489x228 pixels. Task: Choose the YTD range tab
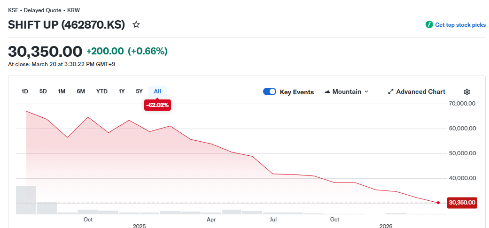(x=101, y=91)
